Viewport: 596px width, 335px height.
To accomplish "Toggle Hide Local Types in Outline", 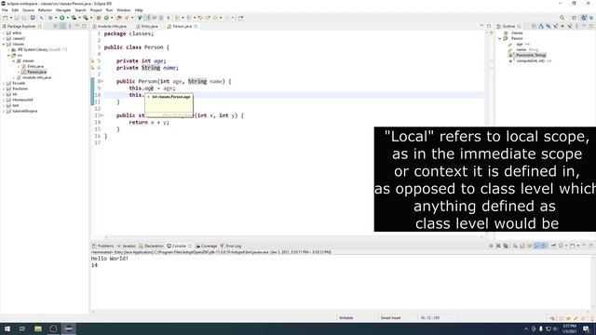I will pyautogui.click(x=570, y=26).
